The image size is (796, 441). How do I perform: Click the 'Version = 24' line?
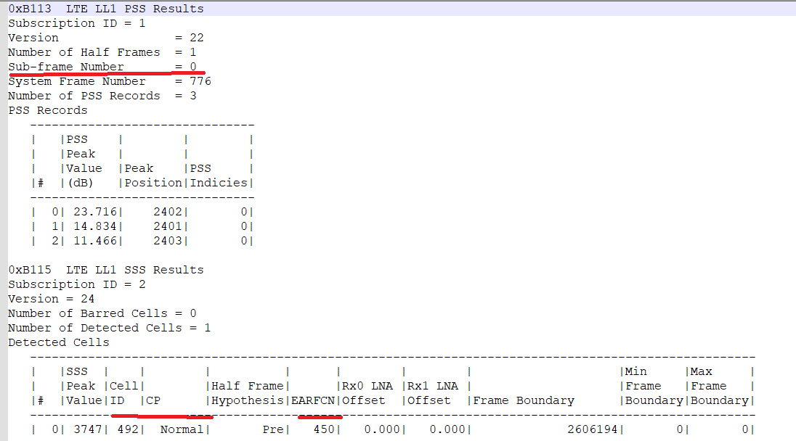[52, 299]
